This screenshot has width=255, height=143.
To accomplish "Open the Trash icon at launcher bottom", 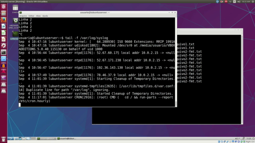I will [x=4, y=139].
